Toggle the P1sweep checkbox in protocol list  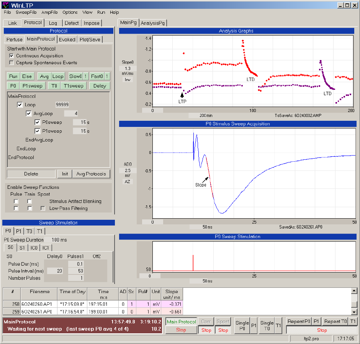38,131
